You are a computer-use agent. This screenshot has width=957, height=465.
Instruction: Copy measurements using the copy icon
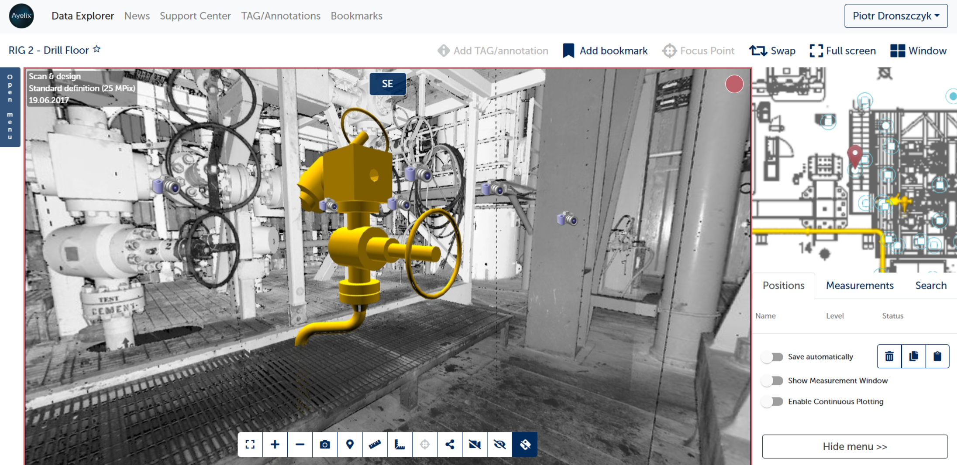point(913,356)
